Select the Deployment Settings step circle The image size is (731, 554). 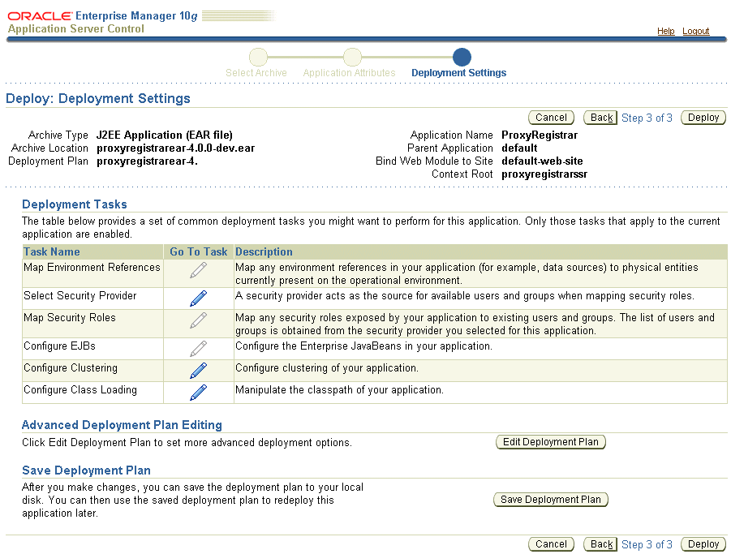461,57
